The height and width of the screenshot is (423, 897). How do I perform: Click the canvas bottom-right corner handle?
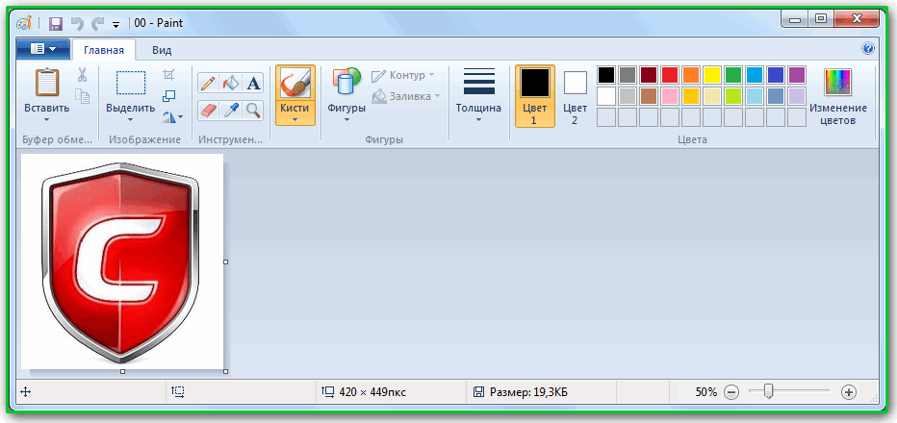click(x=225, y=371)
